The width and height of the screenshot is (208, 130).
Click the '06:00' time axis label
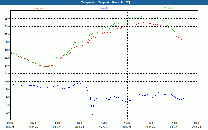tap(56, 123)
